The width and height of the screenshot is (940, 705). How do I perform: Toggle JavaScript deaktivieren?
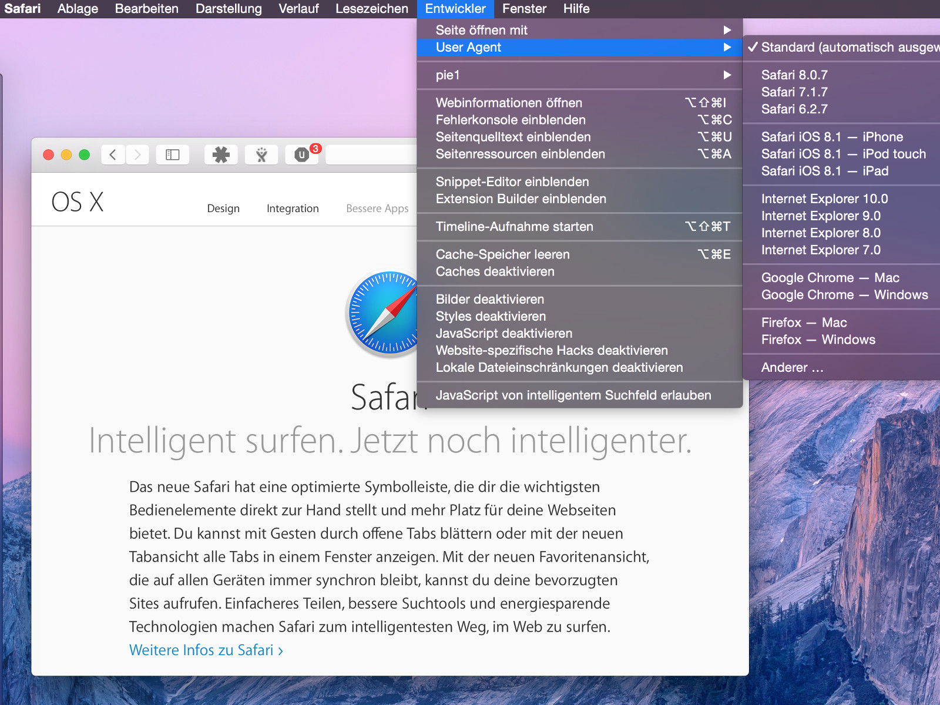[x=580, y=333]
